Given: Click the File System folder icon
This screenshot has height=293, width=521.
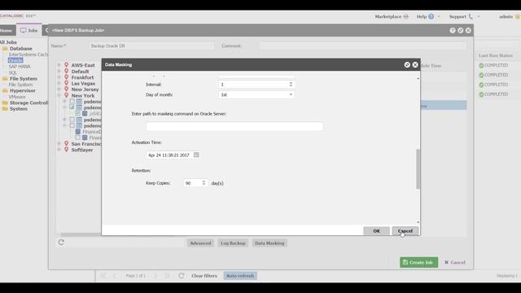Looking at the screenshot, I should point(5,79).
